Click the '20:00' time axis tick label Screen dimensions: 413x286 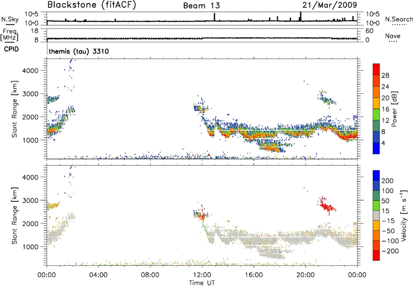[x=305, y=275]
